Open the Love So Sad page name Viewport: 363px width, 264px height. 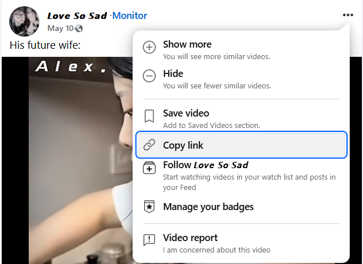click(77, 15)
